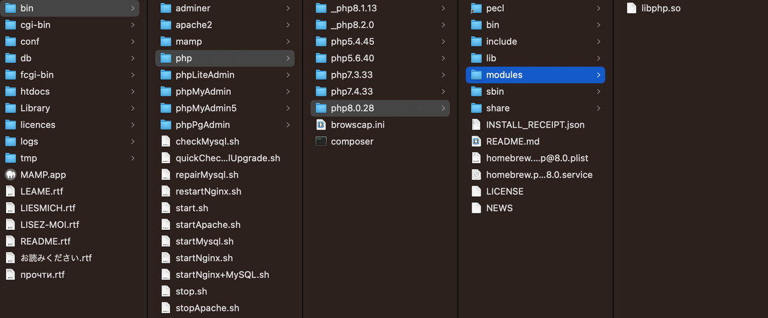Select the libphp.so file icon

click(x=631, y=8)
